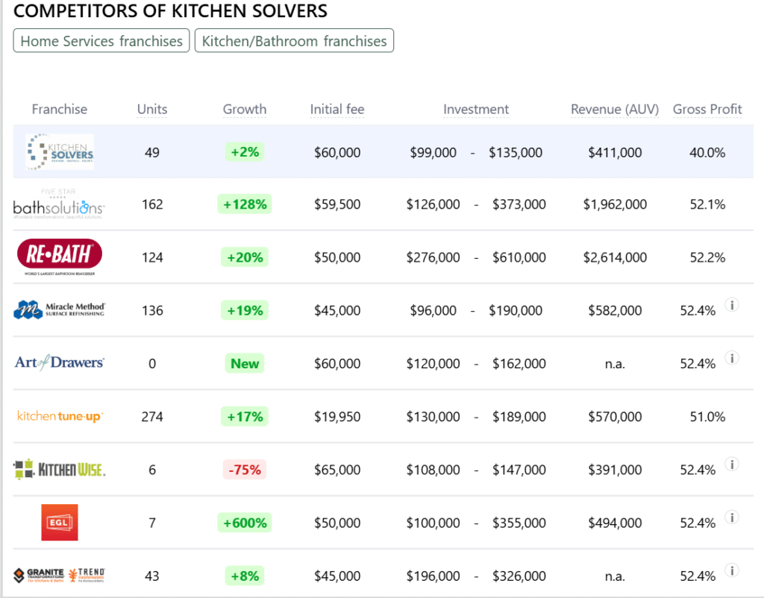The image size is (764, 598).
Task: Click the Growth column header
Action: click(245, 109)
